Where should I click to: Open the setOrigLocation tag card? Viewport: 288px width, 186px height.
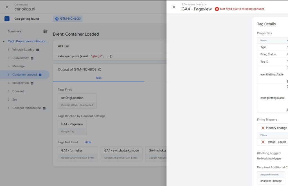77,101
